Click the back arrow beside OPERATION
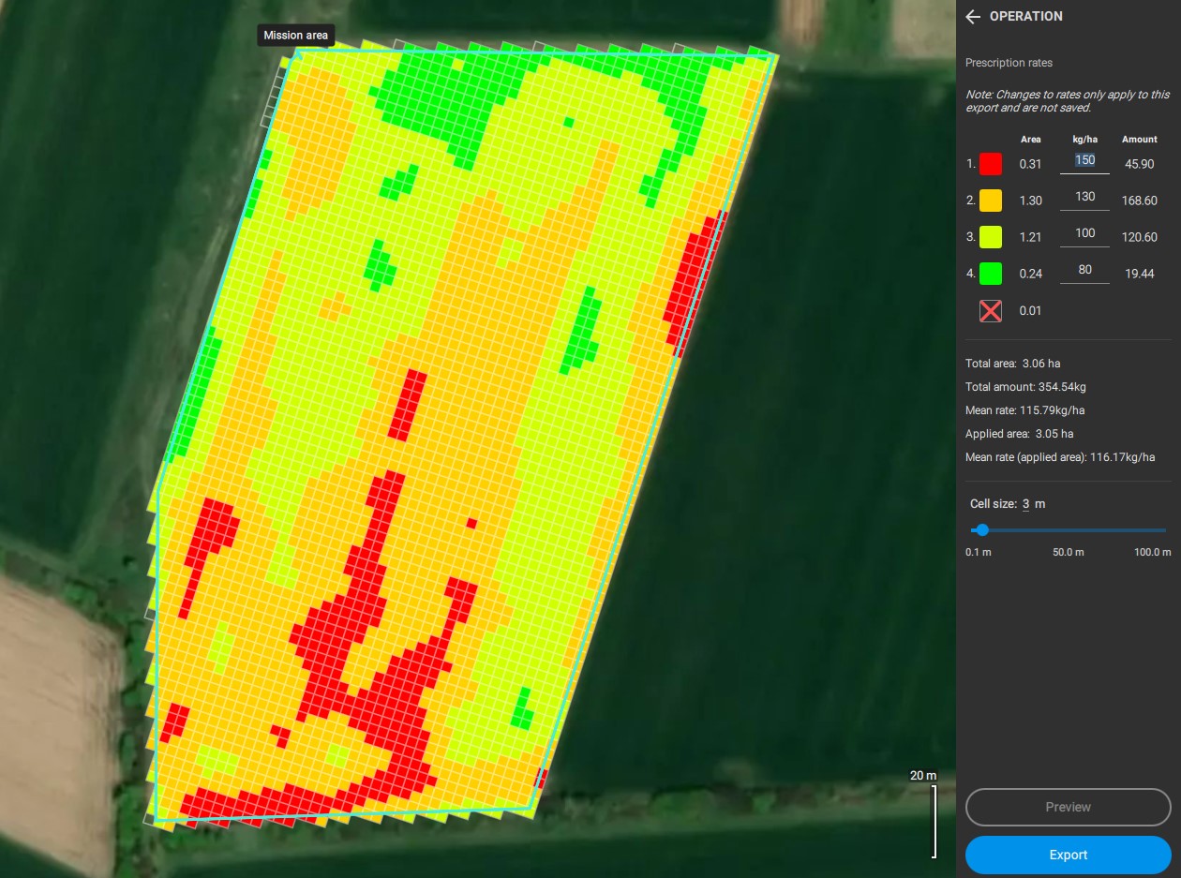Screen dimensions: 1181x878 [x=973, y=17]
